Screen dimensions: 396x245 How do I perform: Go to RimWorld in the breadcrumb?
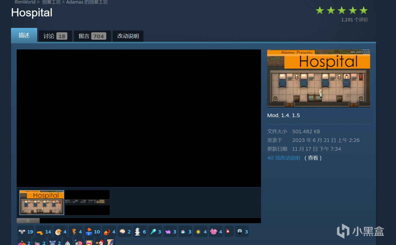click(x=25, y=2)
